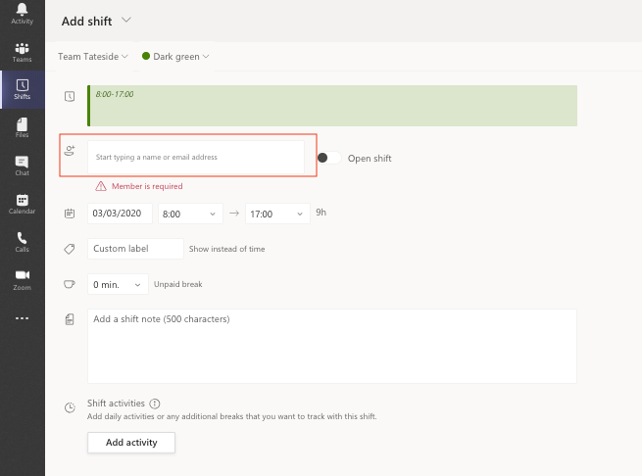Viewport: 642px width, 476px height.
Task: Click the 03/03/2020 date field
Action: pyautogui.click(x=120, y=214)
